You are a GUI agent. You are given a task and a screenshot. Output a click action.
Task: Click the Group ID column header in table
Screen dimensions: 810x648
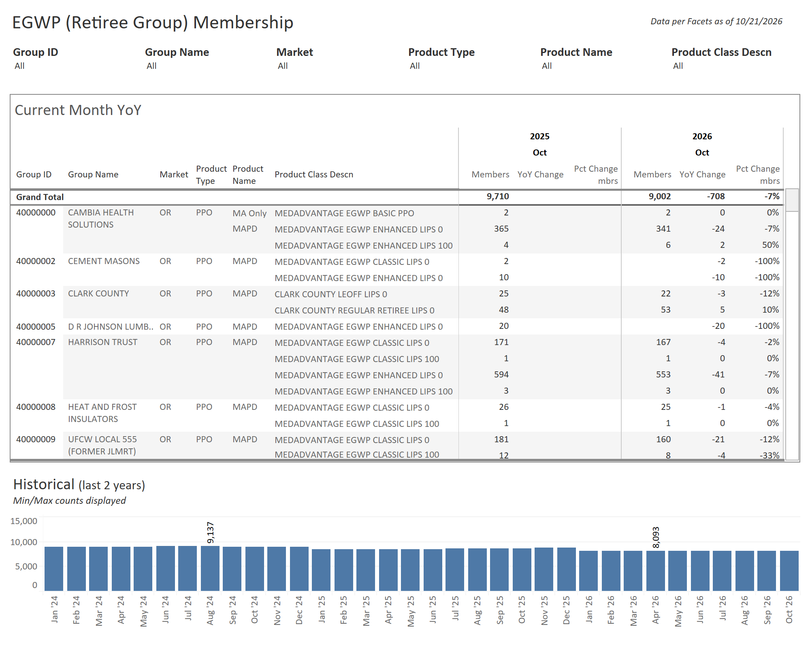click(x=34, y=175)
